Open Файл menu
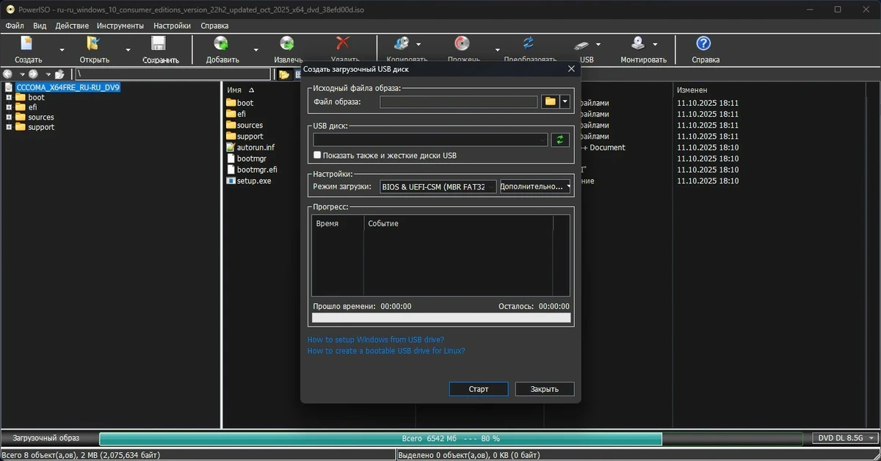Screen dimensions: 881x461 pyautogui.click(x=15, y=25)
